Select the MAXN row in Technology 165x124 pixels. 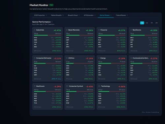coord(112,96)
